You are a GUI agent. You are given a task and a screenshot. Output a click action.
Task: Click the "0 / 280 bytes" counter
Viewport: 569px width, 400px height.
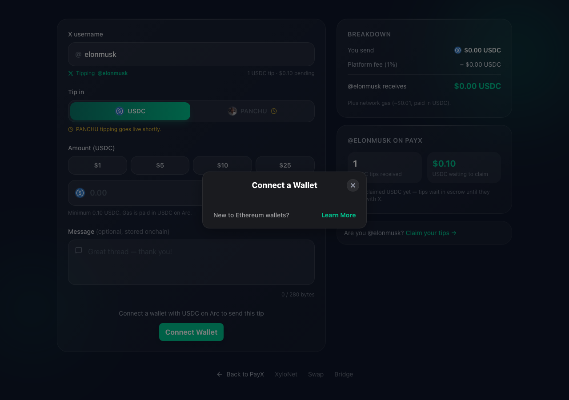[298, 295]
